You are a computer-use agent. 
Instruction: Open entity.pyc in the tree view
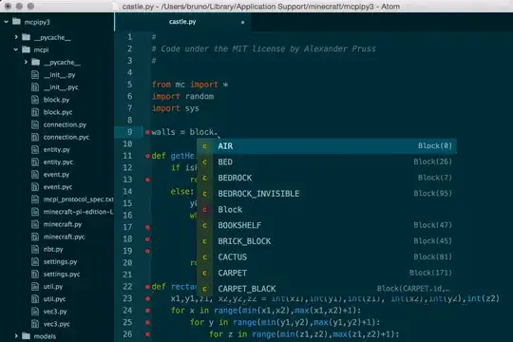[x=58, y=162]
